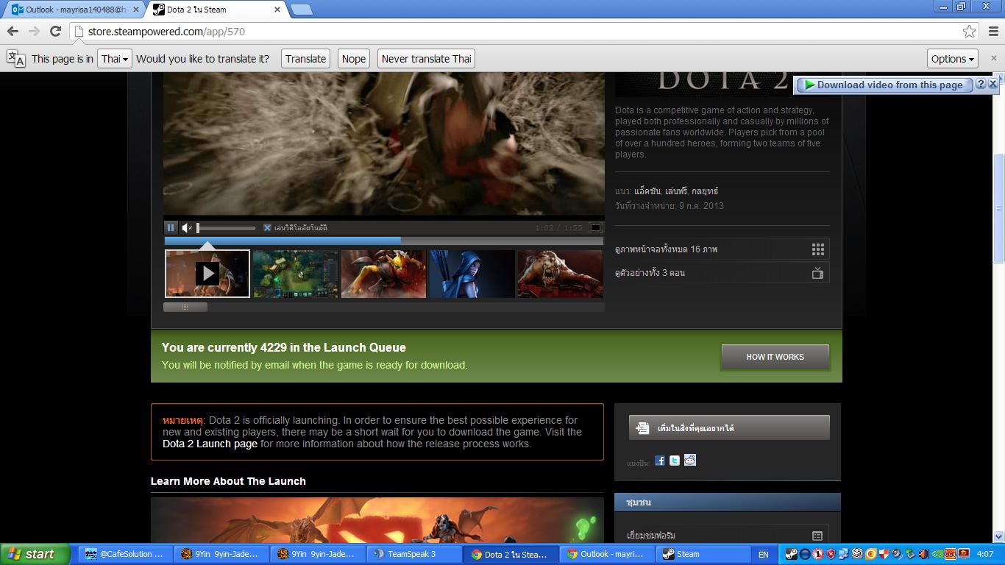This screenshot has width=1005, height=565.
Task: Go back to the previous page
Action: [x=13, y=31]
